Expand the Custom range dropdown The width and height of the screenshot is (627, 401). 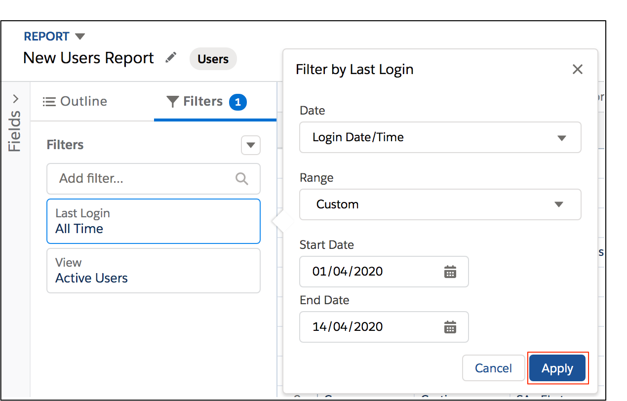(559, 204)
